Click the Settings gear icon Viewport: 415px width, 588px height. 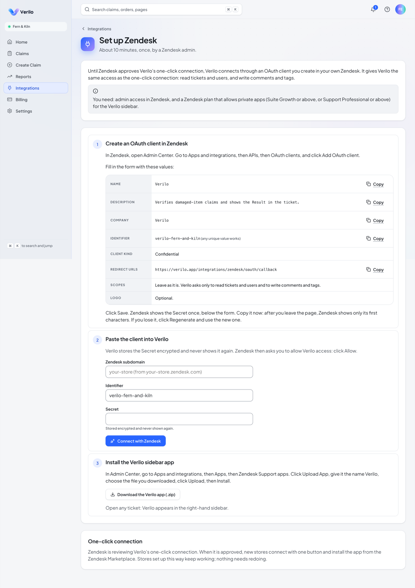pyautogui.click(x=10, y=111)
